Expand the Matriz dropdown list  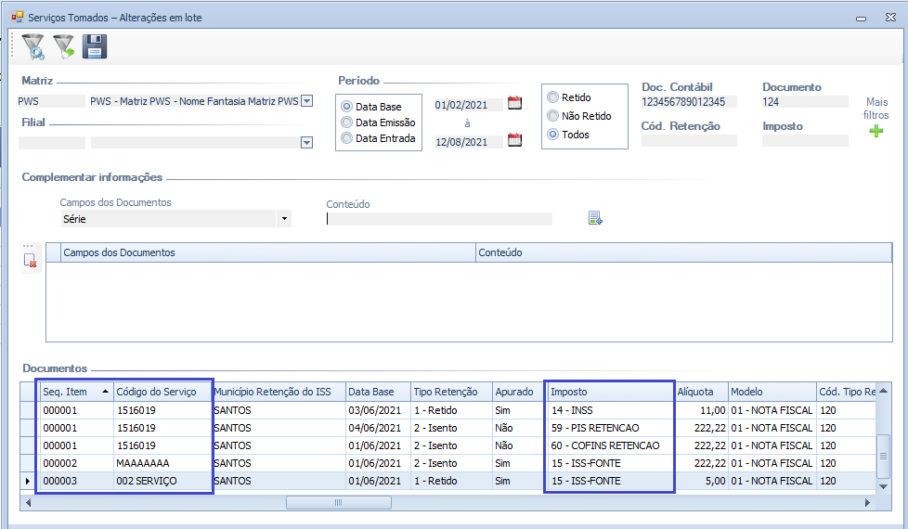pos(307,101)
